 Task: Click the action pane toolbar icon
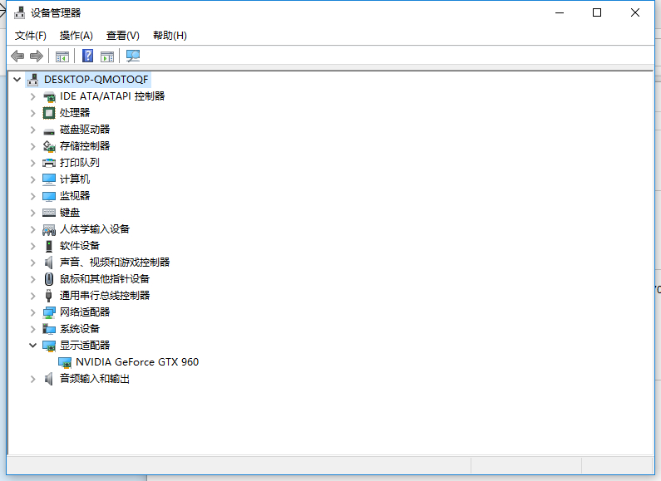coord(107,56)
